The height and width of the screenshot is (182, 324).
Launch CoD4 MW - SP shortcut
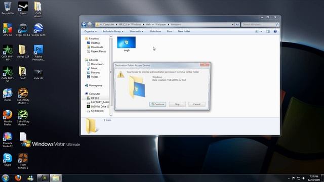tap(8, 74)
